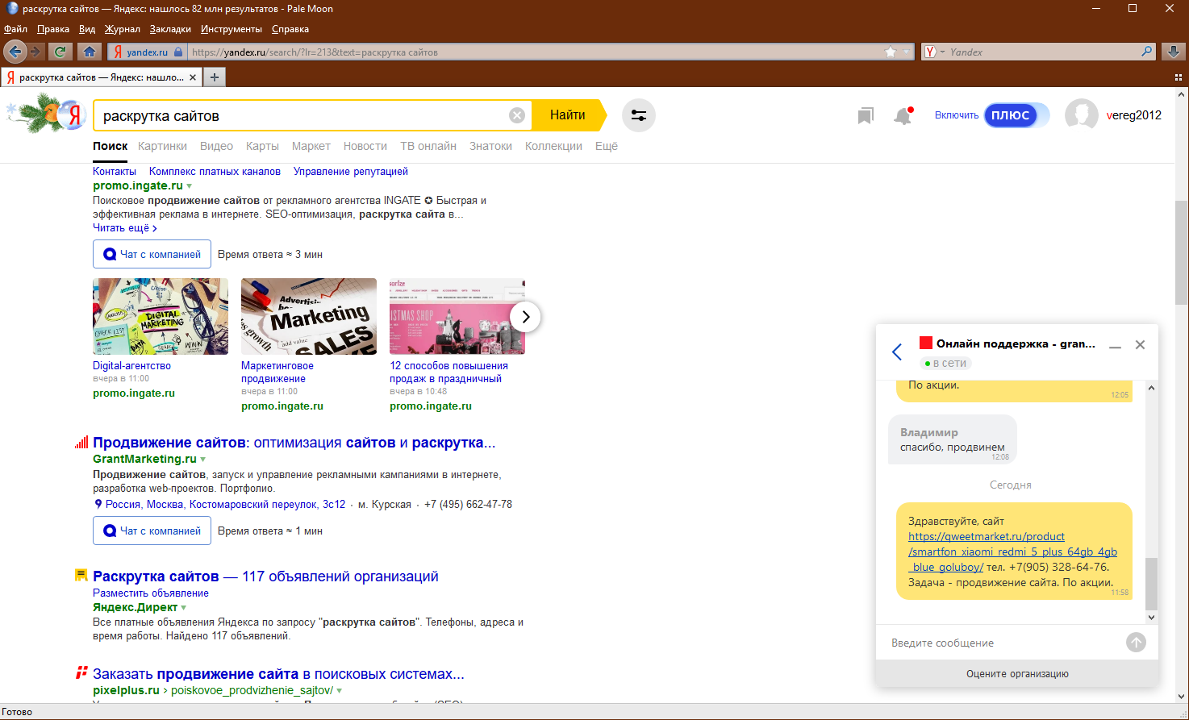Click the List all tabs icon

1179,77
